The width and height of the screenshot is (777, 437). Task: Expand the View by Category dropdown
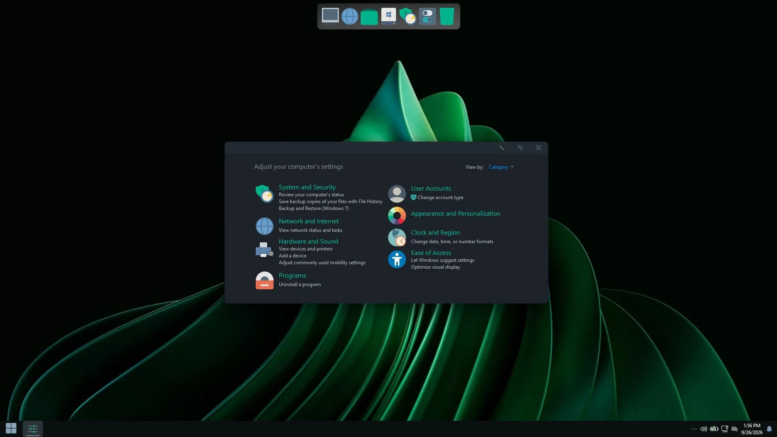(x=501, y=167)
